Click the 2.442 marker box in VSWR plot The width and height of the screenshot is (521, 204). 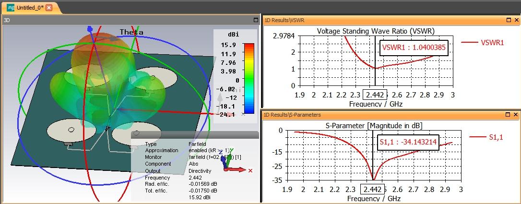click(x=375, y=95)
